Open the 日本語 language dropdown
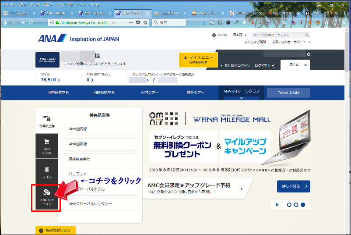351x235 pixels. coord(239,35)
